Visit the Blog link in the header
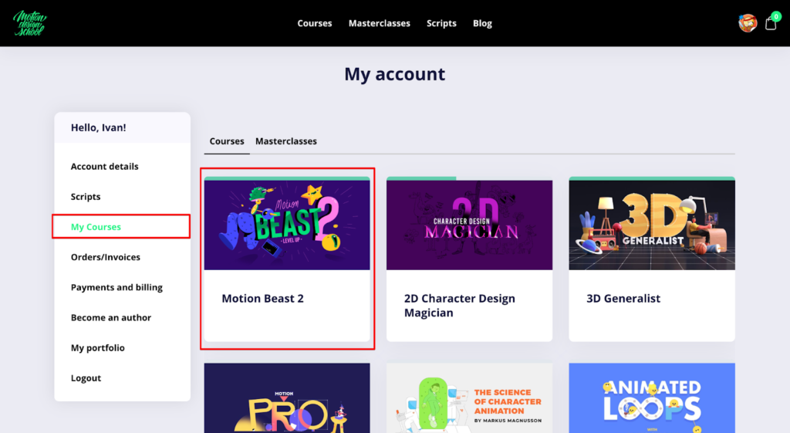Image resolution: width=790 pixels, height=433 pixels. point(482,23)
